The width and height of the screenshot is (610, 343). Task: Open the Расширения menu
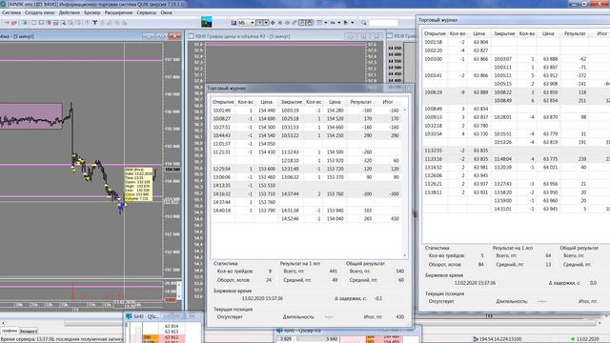(118, 12)
